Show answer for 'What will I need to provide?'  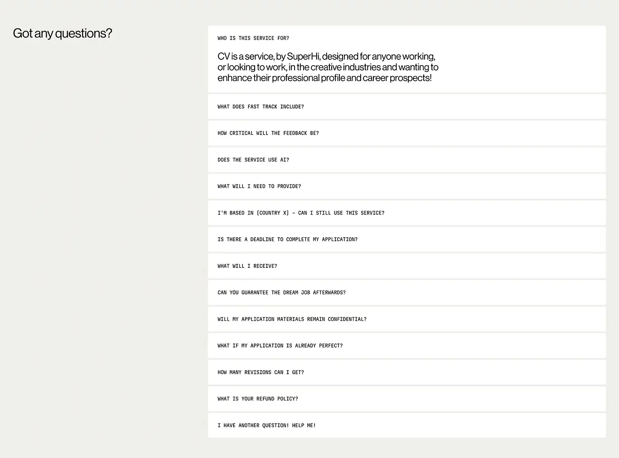[x=407, y=186]
